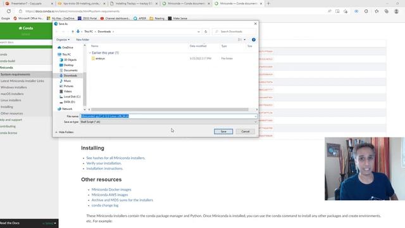Click Save button in dialog
This screenshot has width=405, height=228.
tap(223, 132)
